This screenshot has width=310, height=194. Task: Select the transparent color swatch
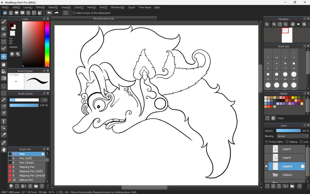tap(12, 33)
